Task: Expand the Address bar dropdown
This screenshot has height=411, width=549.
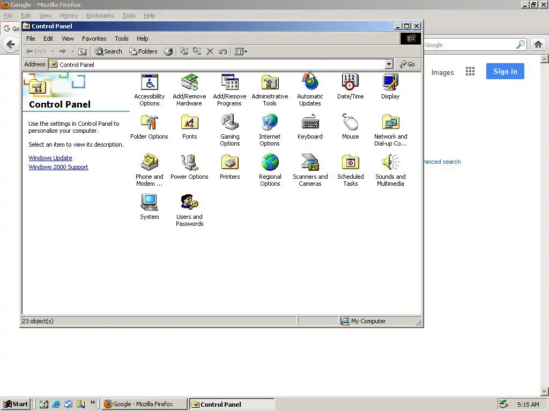Action: pos(389,64)
